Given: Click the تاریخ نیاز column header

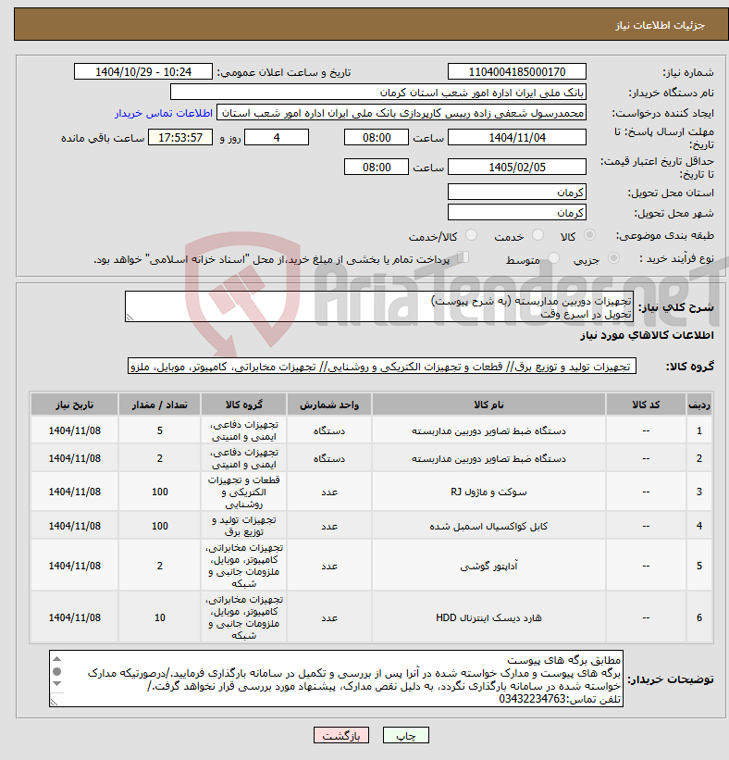Looking at the screenshot, I should (x=75, y=405).
